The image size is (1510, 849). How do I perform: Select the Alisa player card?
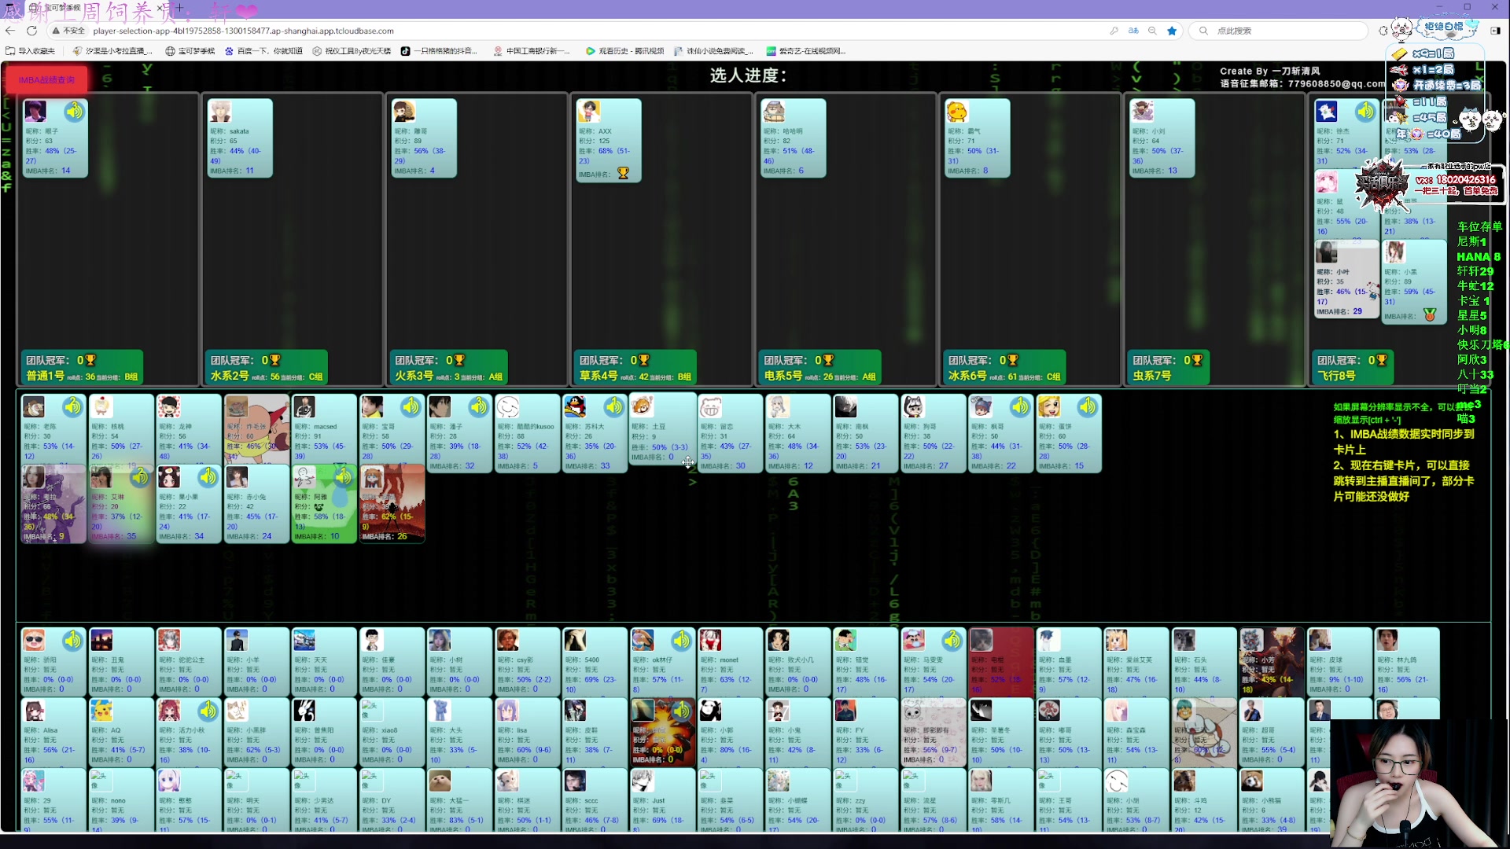tap(53, 733)
